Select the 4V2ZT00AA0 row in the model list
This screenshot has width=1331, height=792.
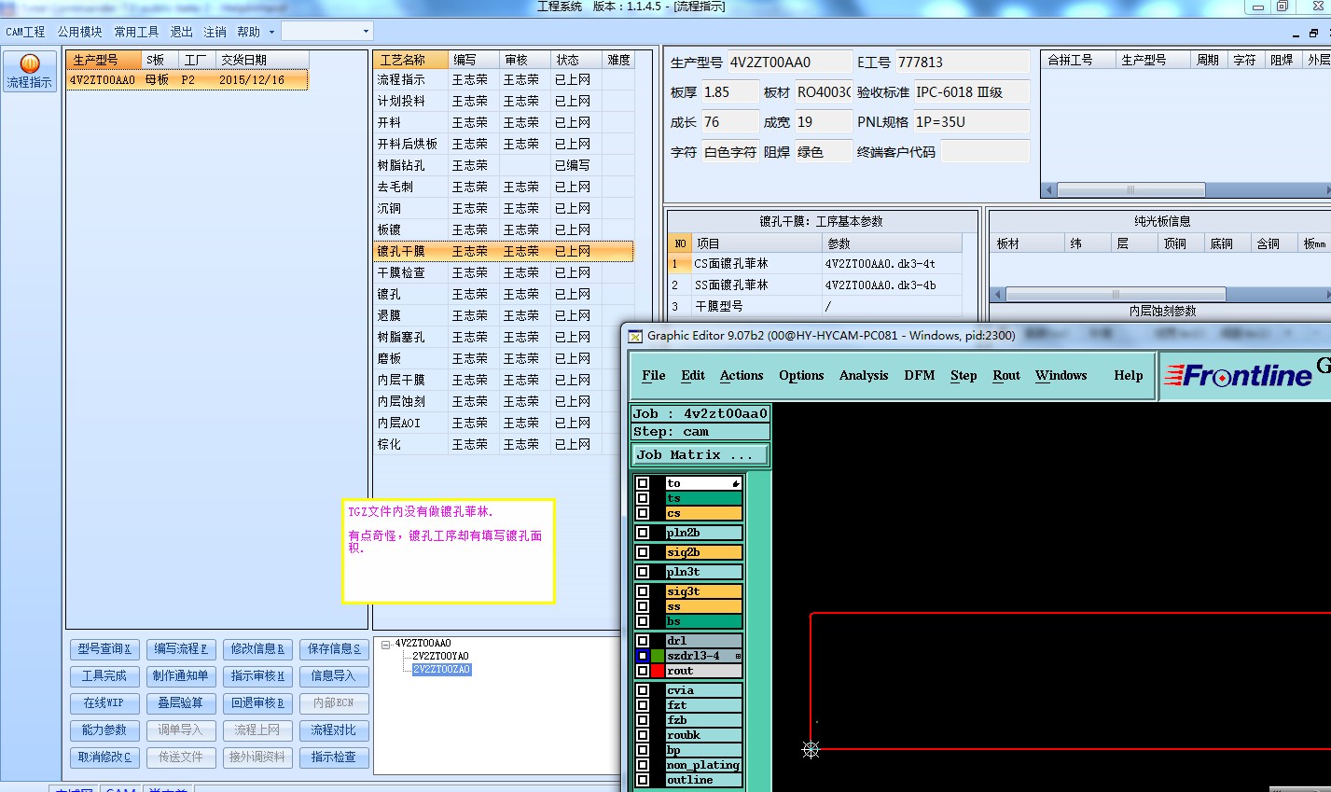click(187, 80)
